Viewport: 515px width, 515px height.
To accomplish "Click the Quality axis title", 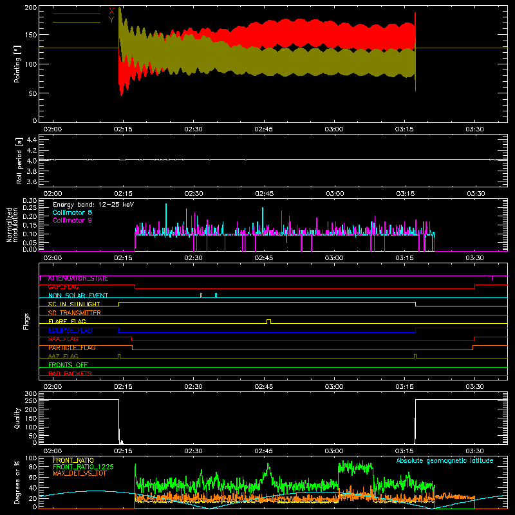I will (17, 418).
